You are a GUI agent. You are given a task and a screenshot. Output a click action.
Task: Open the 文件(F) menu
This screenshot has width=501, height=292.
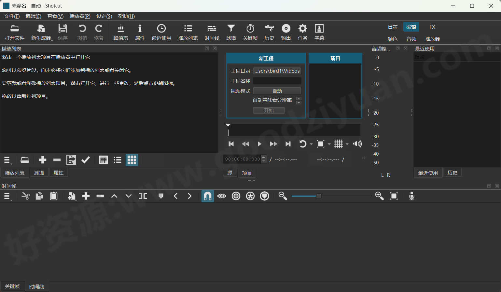click(11, 16)
